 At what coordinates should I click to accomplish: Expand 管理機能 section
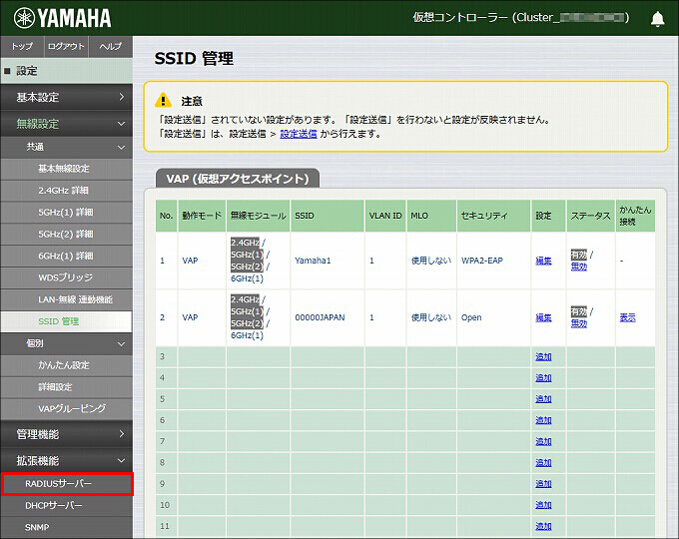tap(66, 434)
